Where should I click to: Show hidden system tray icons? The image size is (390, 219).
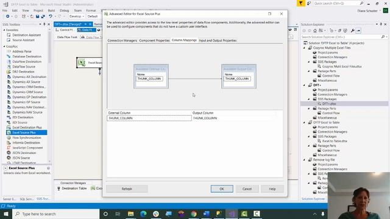314,214
